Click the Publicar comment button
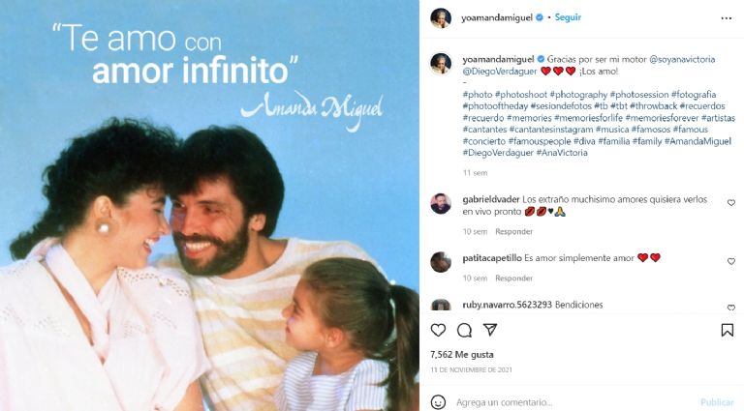Viewport: 744px width, 411px height. pos(717,402)
